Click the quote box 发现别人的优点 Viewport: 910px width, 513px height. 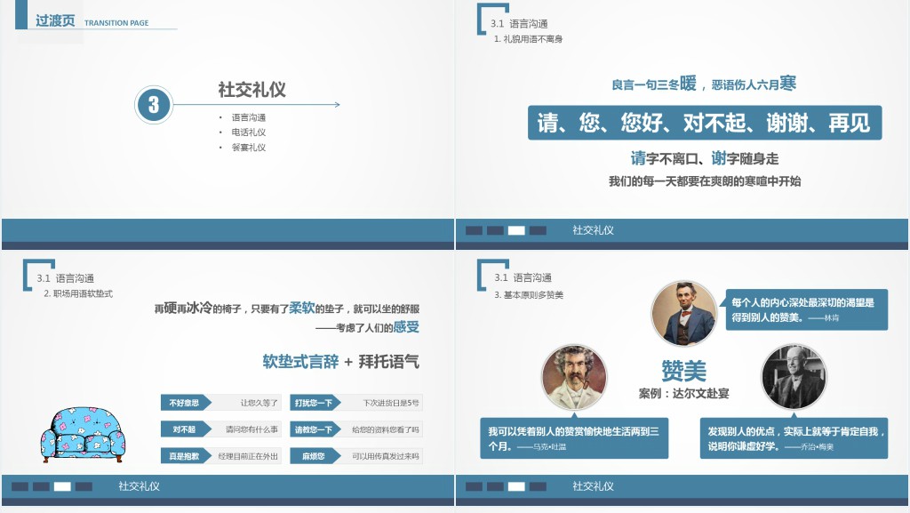pyautogui.click(x=794, y=438)
